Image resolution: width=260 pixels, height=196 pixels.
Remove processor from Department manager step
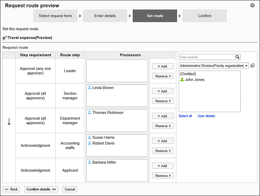163,126
